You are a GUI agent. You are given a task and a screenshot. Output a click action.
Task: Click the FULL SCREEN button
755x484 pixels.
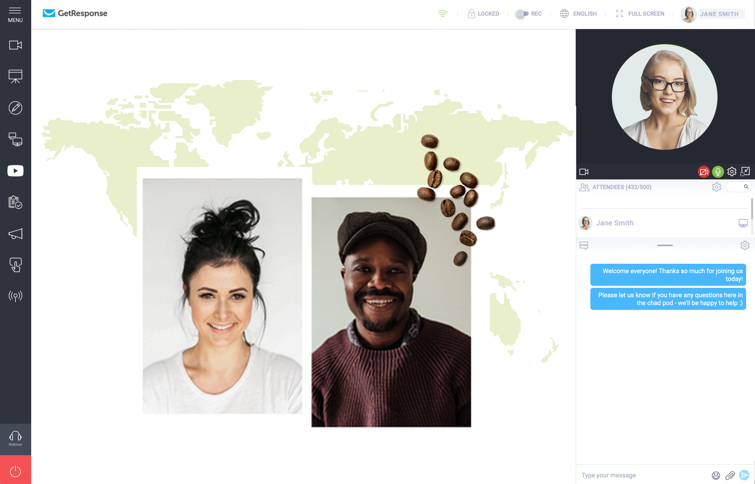tap(640, 14)
